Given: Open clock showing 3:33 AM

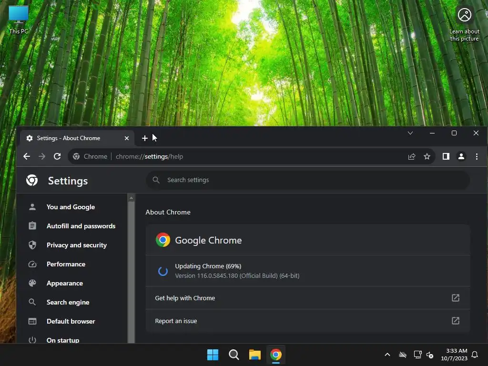Looking at the screenshot, I should (x=454, y=355).
